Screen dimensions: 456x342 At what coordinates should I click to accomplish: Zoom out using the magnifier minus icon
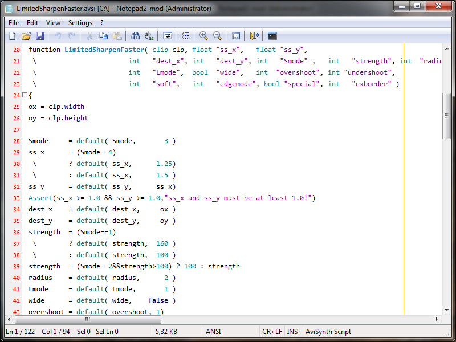pyautogui.click(x=217, y=36)
